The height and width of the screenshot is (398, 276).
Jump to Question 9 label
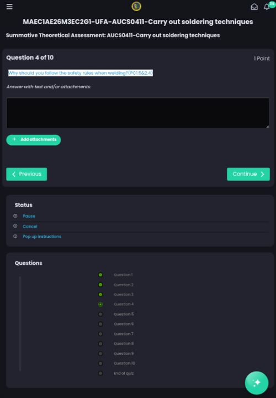[x=124, y=353]
